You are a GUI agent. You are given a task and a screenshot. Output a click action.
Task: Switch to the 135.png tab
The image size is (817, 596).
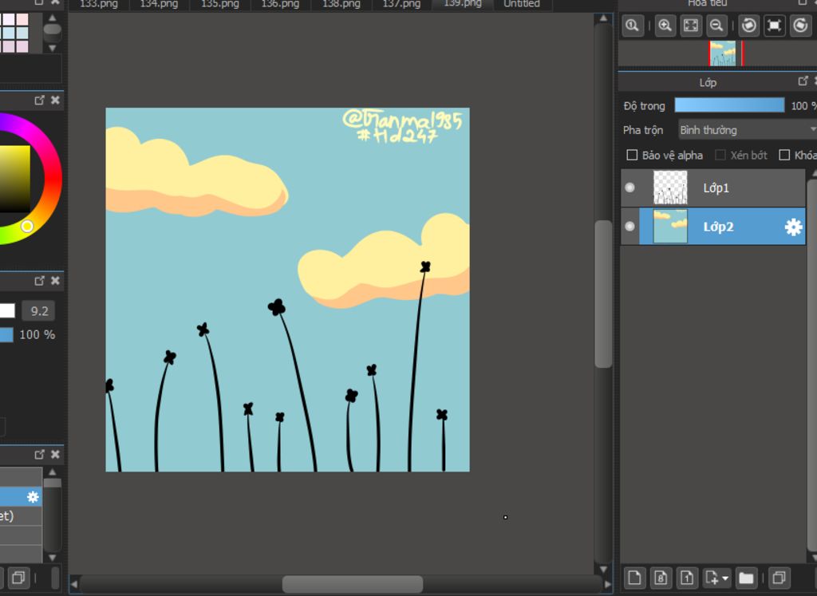(x=220, y=4)
